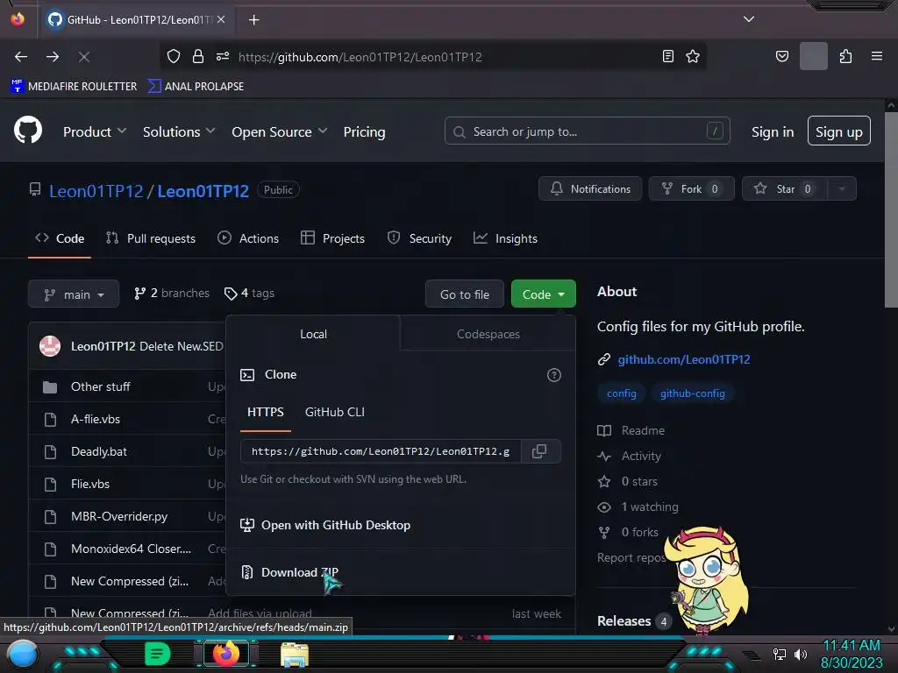Click the Start orb button

(22, 654)
